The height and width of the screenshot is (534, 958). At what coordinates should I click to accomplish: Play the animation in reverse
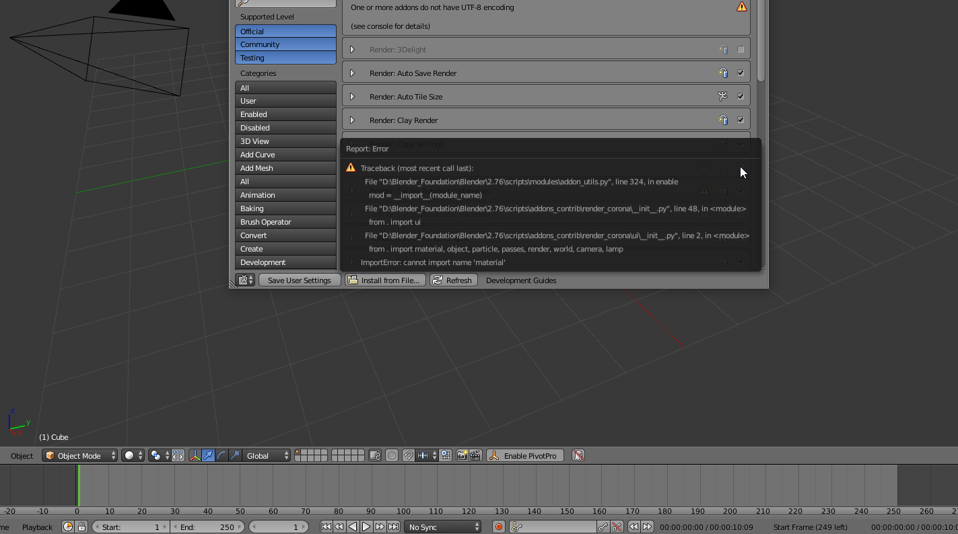click(x=353, y=527)
